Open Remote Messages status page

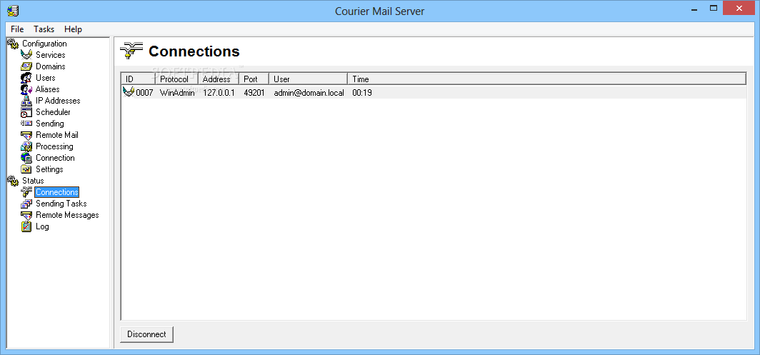point(67,215)
